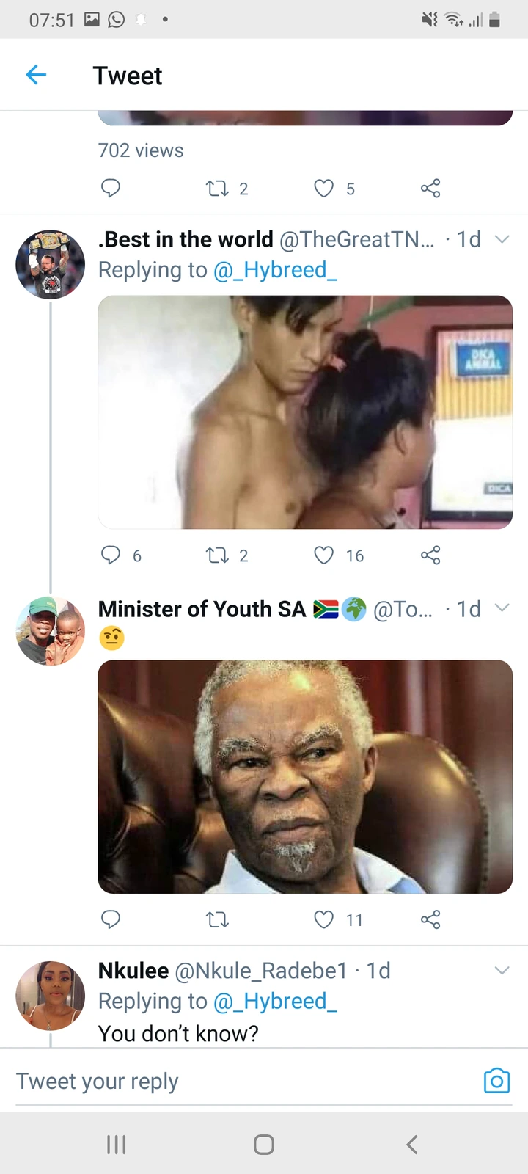Like the reply with 16 likes
This screenshot has height=1174, width=528.
coord(324,555)
